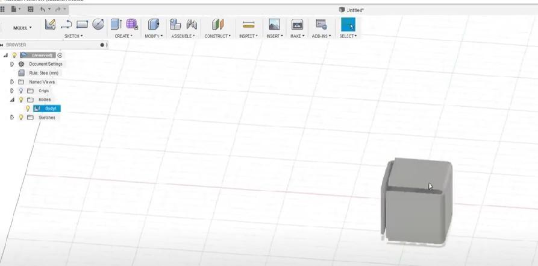This screenshot has height=266, width=538.
Task: Select the Press Pull modify icon
Action: tap(154, 24)
